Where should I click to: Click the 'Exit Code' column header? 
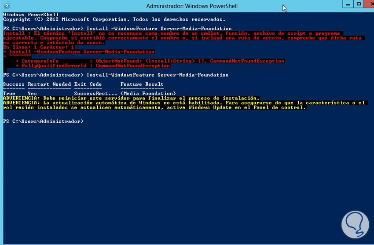pyautogui.click(x=88, y=84)
